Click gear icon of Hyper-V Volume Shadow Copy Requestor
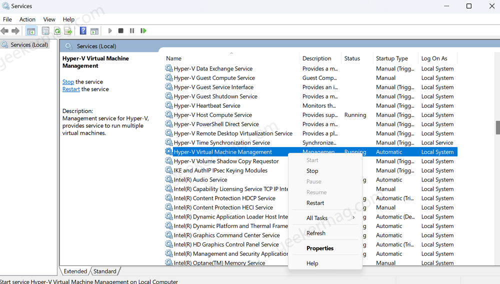Image resolution: width=500 pixels, height=284 pixels. click(168, 160)
